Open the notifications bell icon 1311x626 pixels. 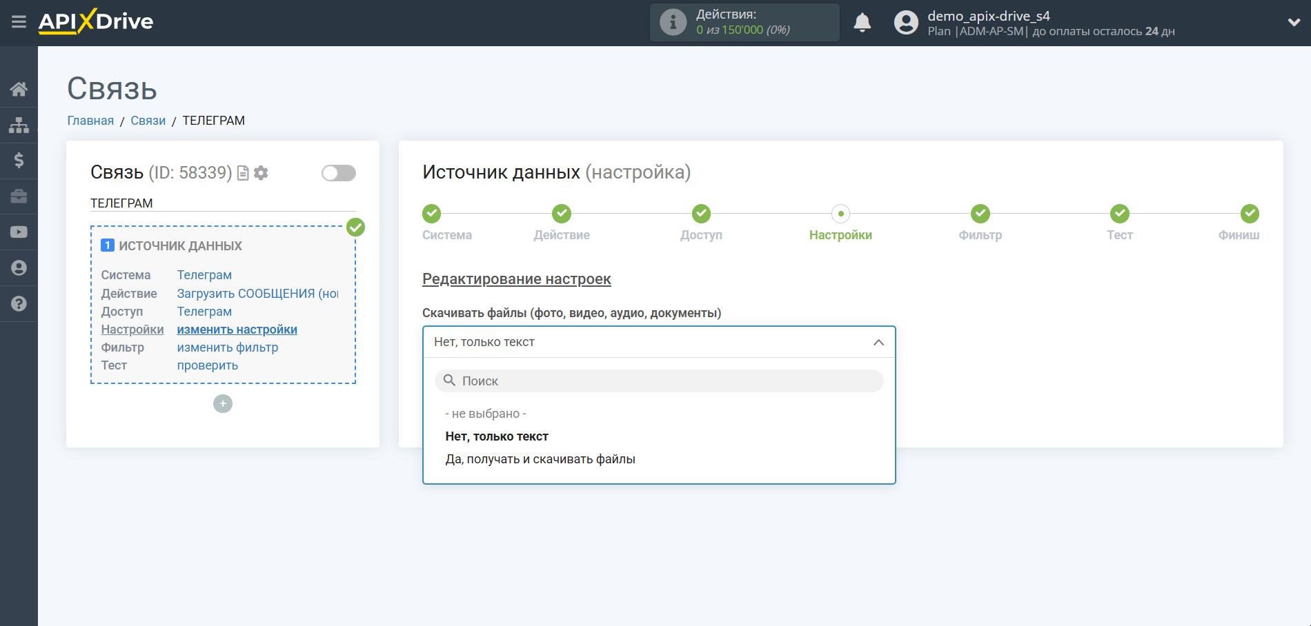[862, 22]
